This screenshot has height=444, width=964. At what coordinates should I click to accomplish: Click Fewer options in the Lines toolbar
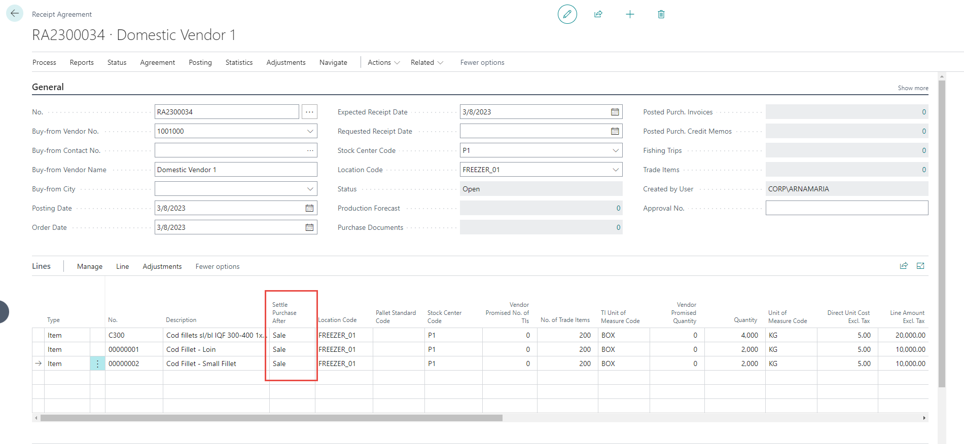218,266
